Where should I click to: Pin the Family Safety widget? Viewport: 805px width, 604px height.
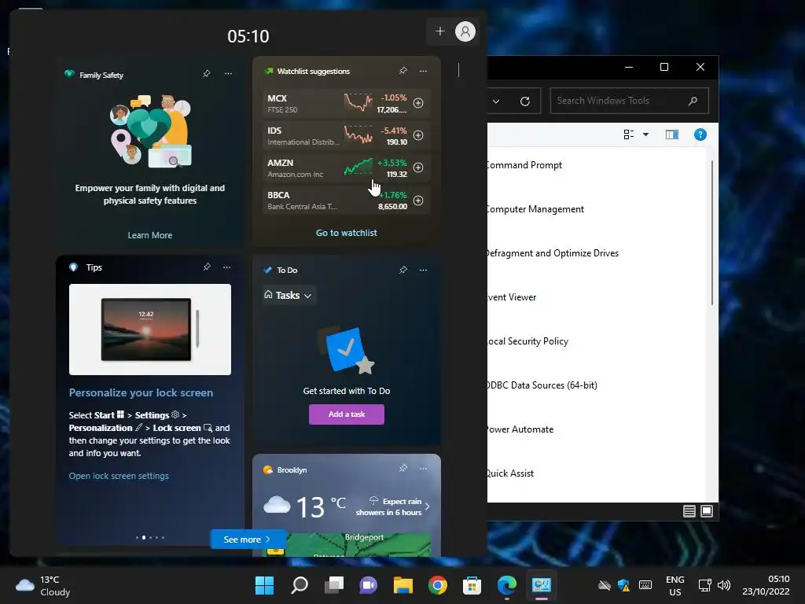(x=207, y=74)
